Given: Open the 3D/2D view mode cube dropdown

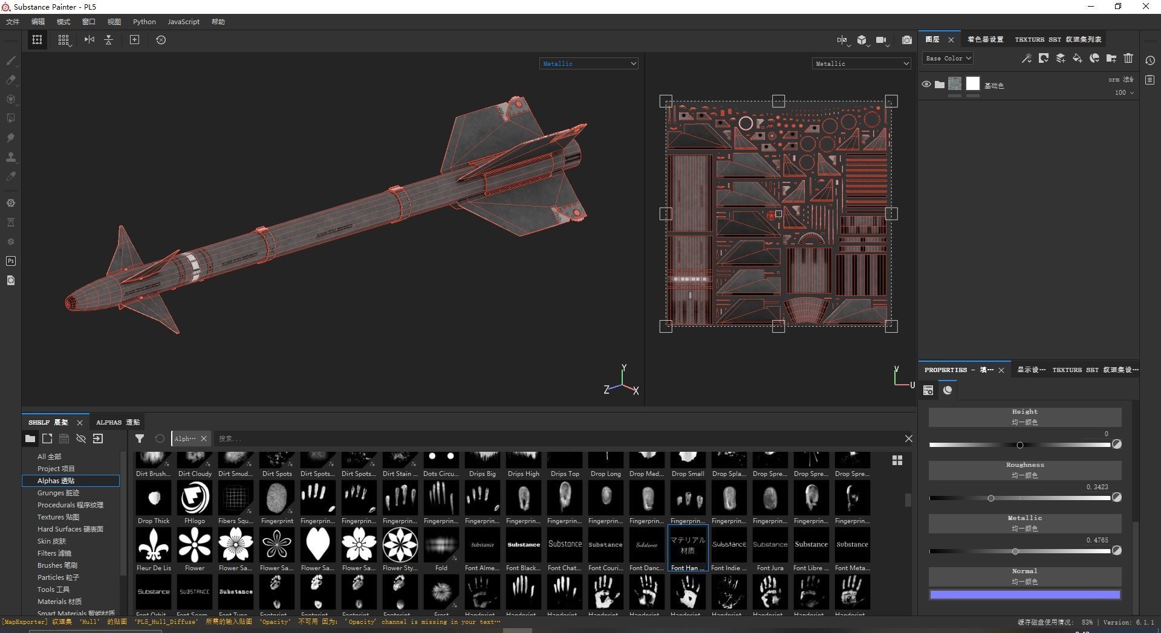Looking at the screenshot, I should pyautogui.click(x=863, y=40).
